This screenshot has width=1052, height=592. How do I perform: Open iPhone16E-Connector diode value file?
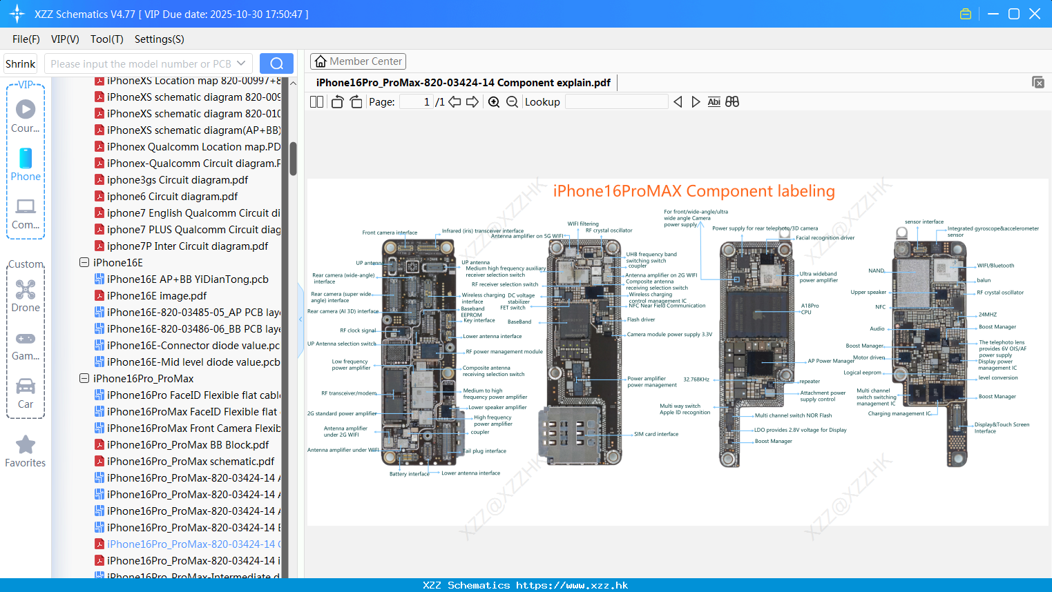(x=187, y=345)
